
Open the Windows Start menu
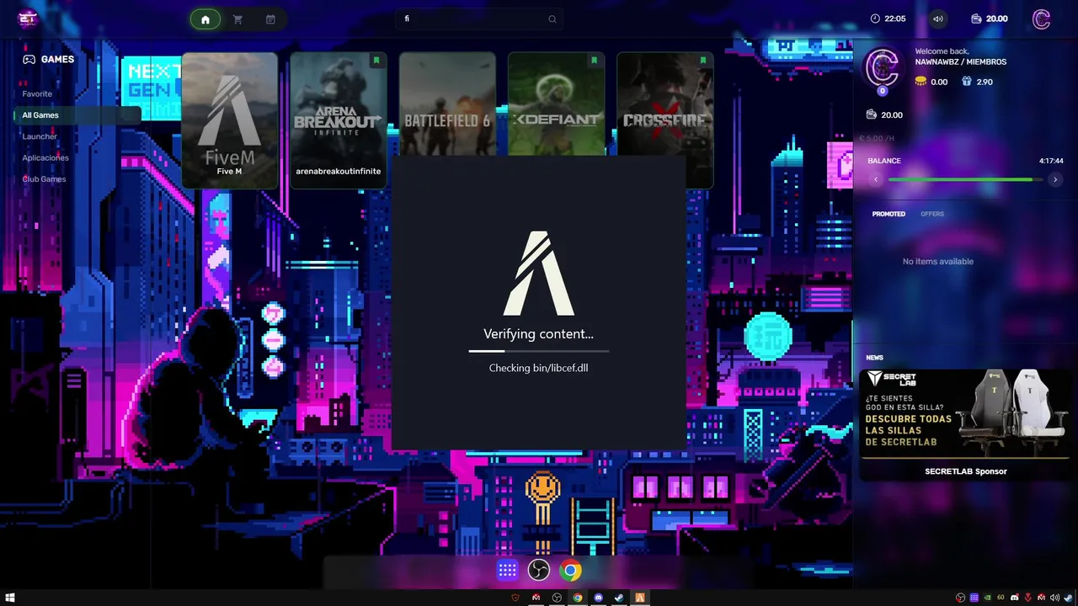point(10,598)
